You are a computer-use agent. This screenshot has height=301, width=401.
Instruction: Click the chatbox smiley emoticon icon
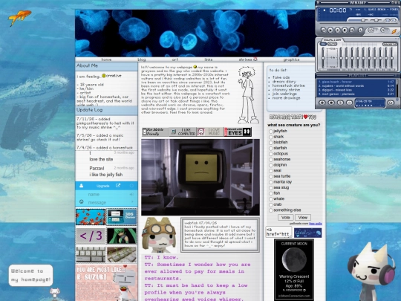(x=82, y=201)
